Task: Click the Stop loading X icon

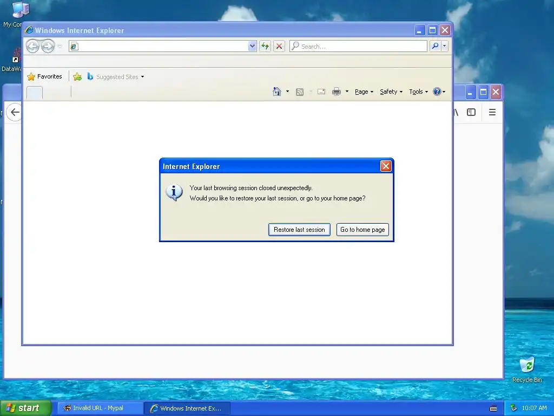Action: point(279,46)
